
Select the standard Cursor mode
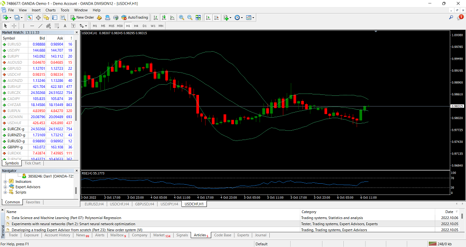[x=5, y=26]
